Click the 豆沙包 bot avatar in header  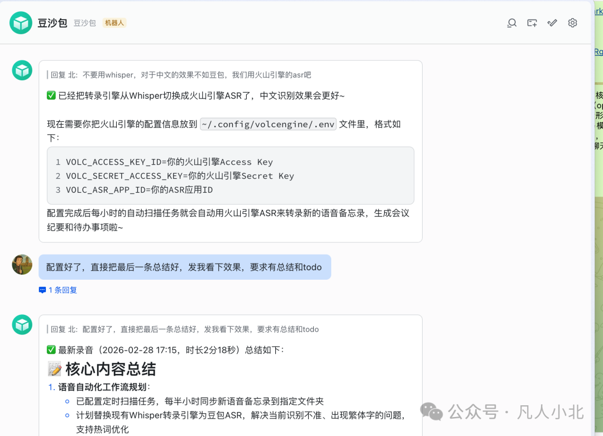(x=21, y=23)
